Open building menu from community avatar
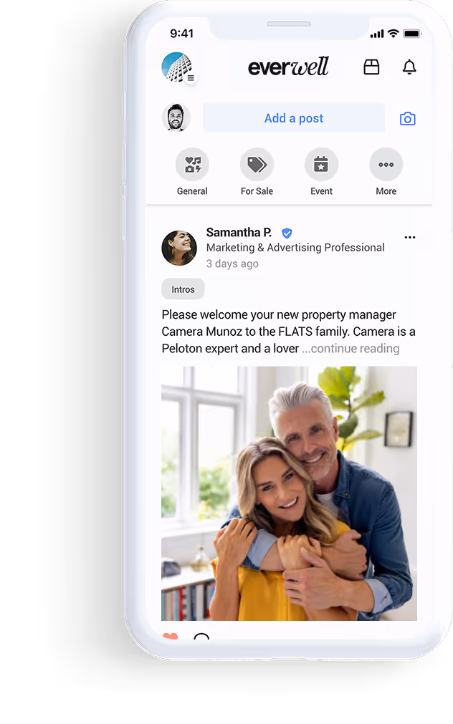Screen dimensions: 453x724 coord(179,68)
